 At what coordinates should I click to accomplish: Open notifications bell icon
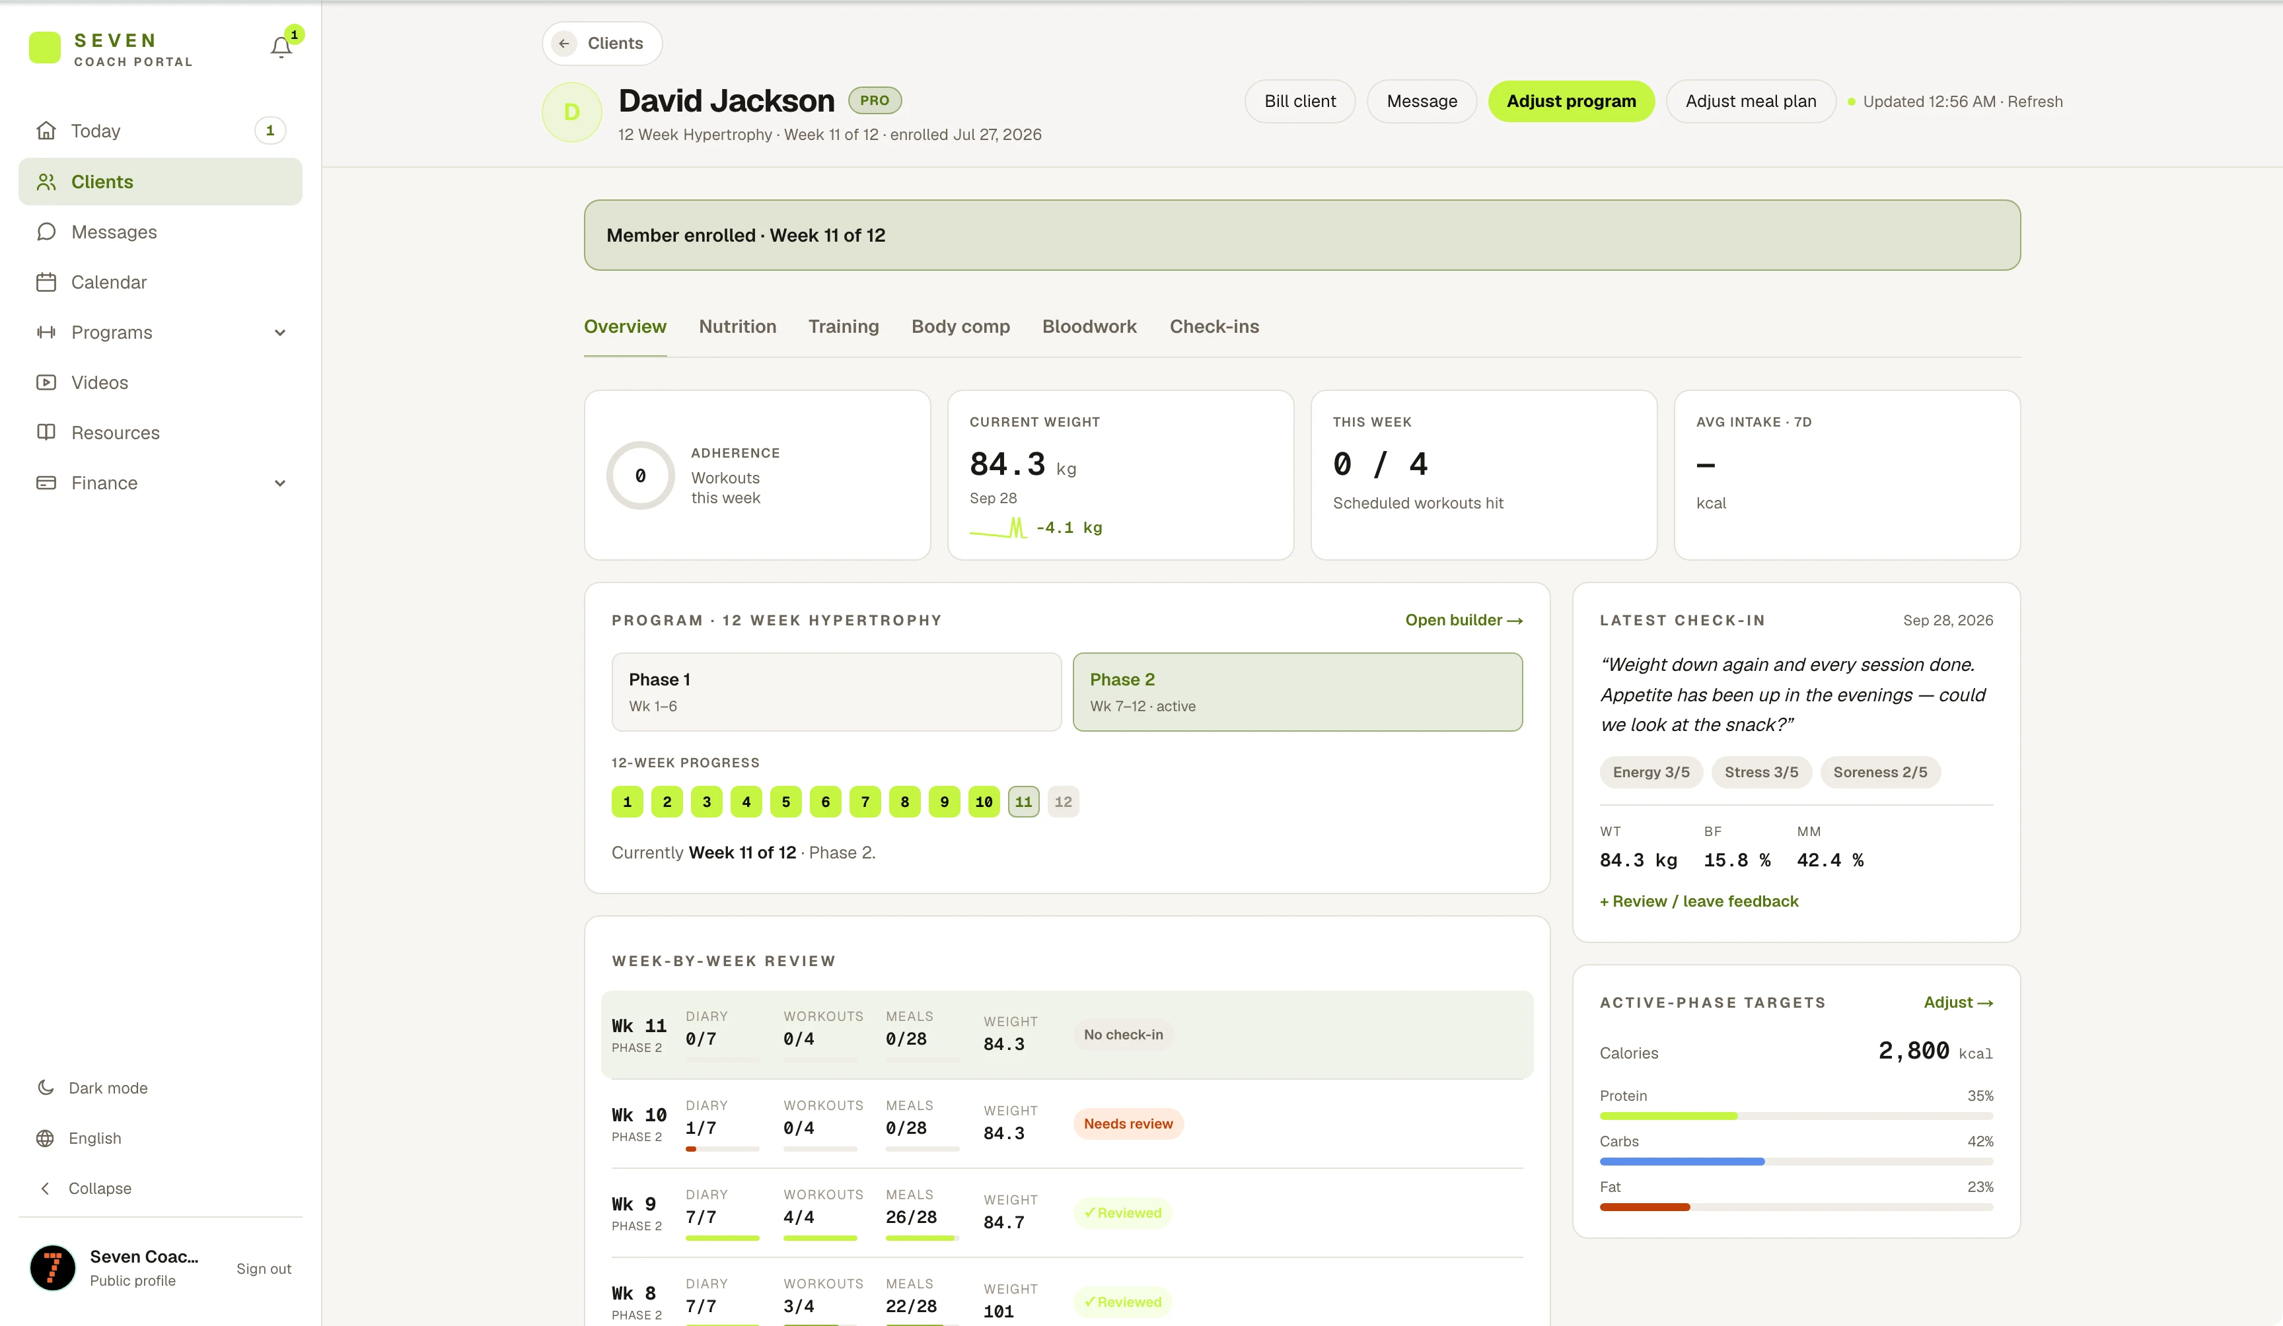(281, 47)
